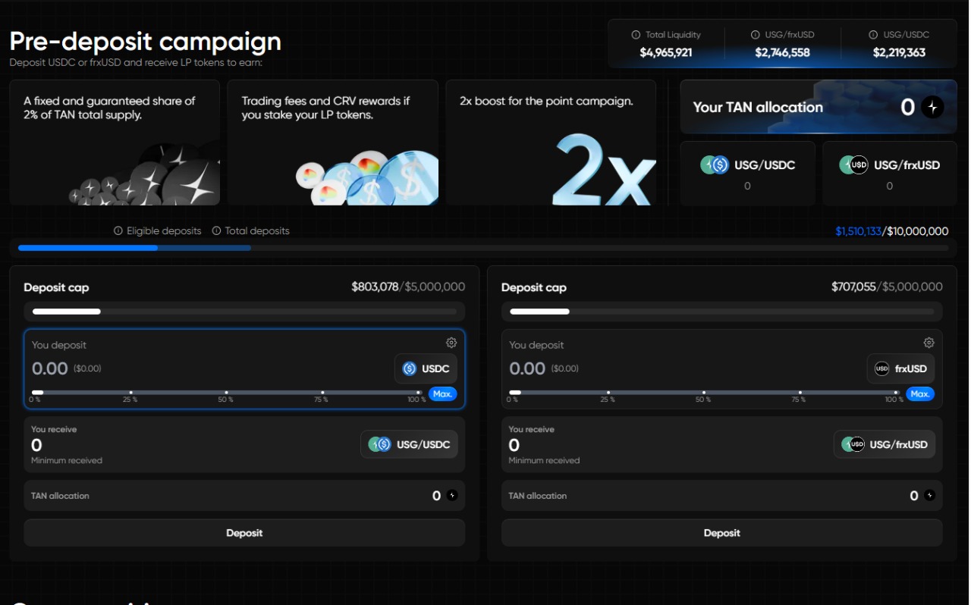Click the frxUSD deposit cap progress bar
The height and width of the screenshot is (605, 971).
click(722, 312)
